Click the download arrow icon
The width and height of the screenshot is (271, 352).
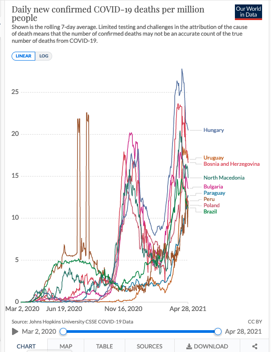point(189,346)
